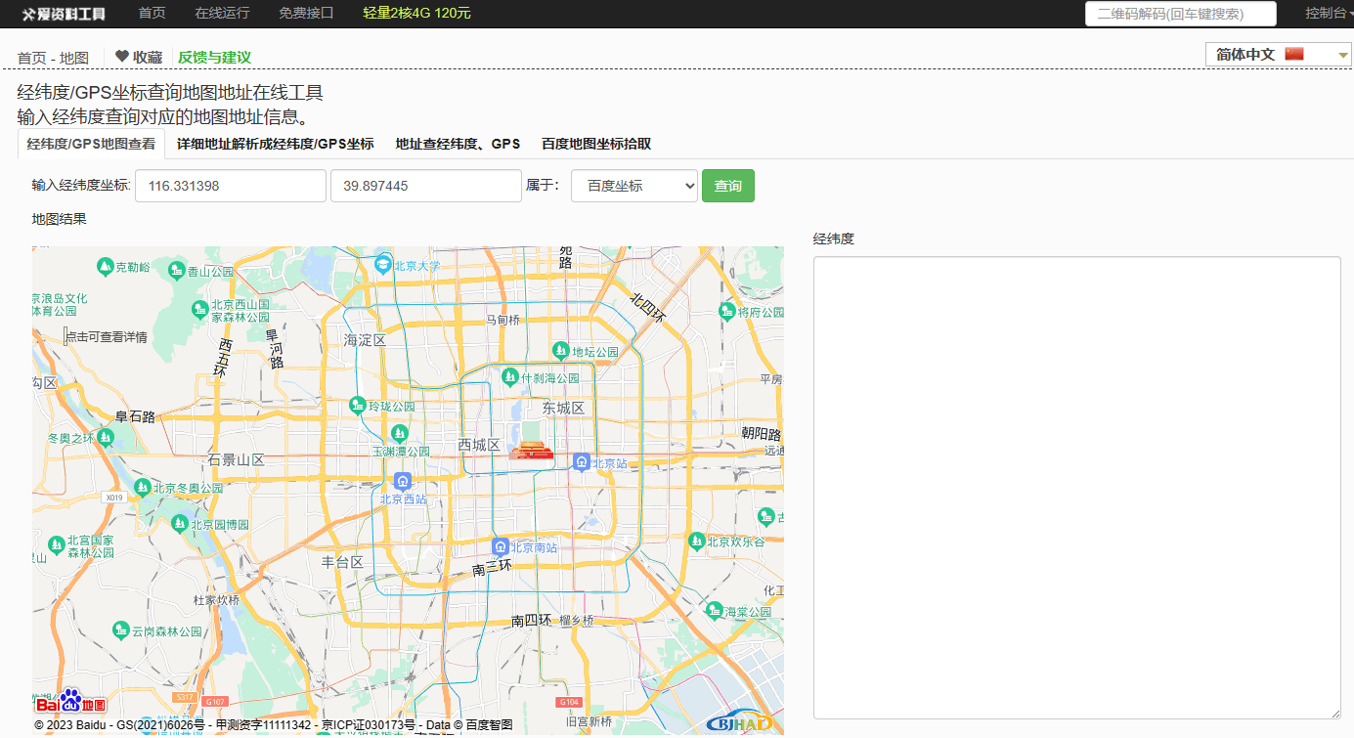Focus the QR code decode search box
Image resolution: width=1354 pixels, height=738 pixels.
point(1180,14)
